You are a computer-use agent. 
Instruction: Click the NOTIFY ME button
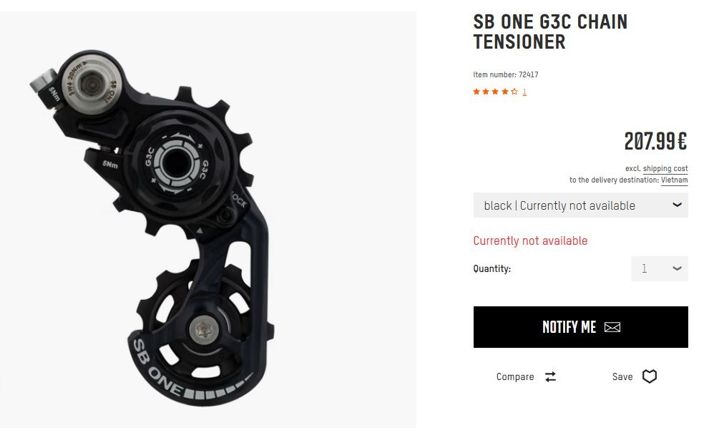(x=580, y=327)
